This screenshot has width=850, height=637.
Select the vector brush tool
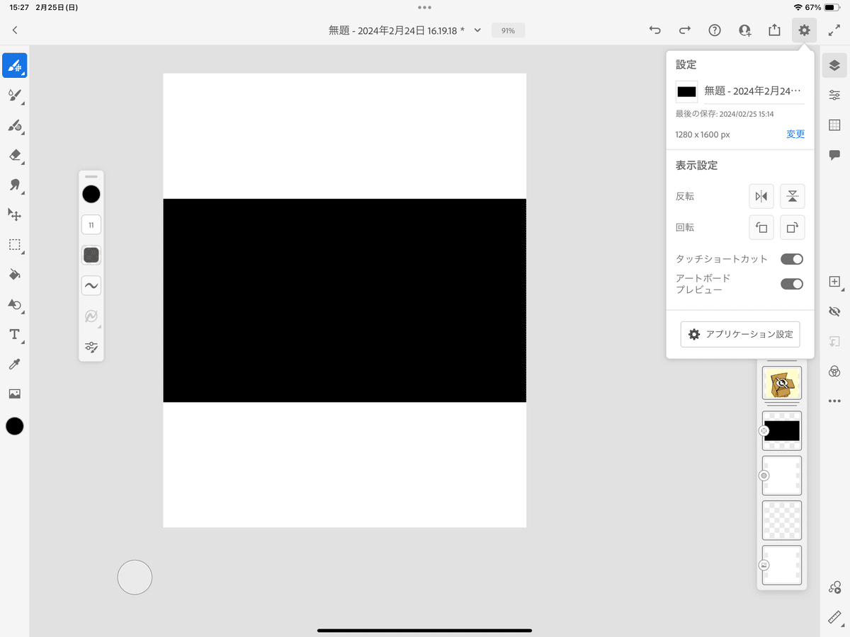[14, 125]
